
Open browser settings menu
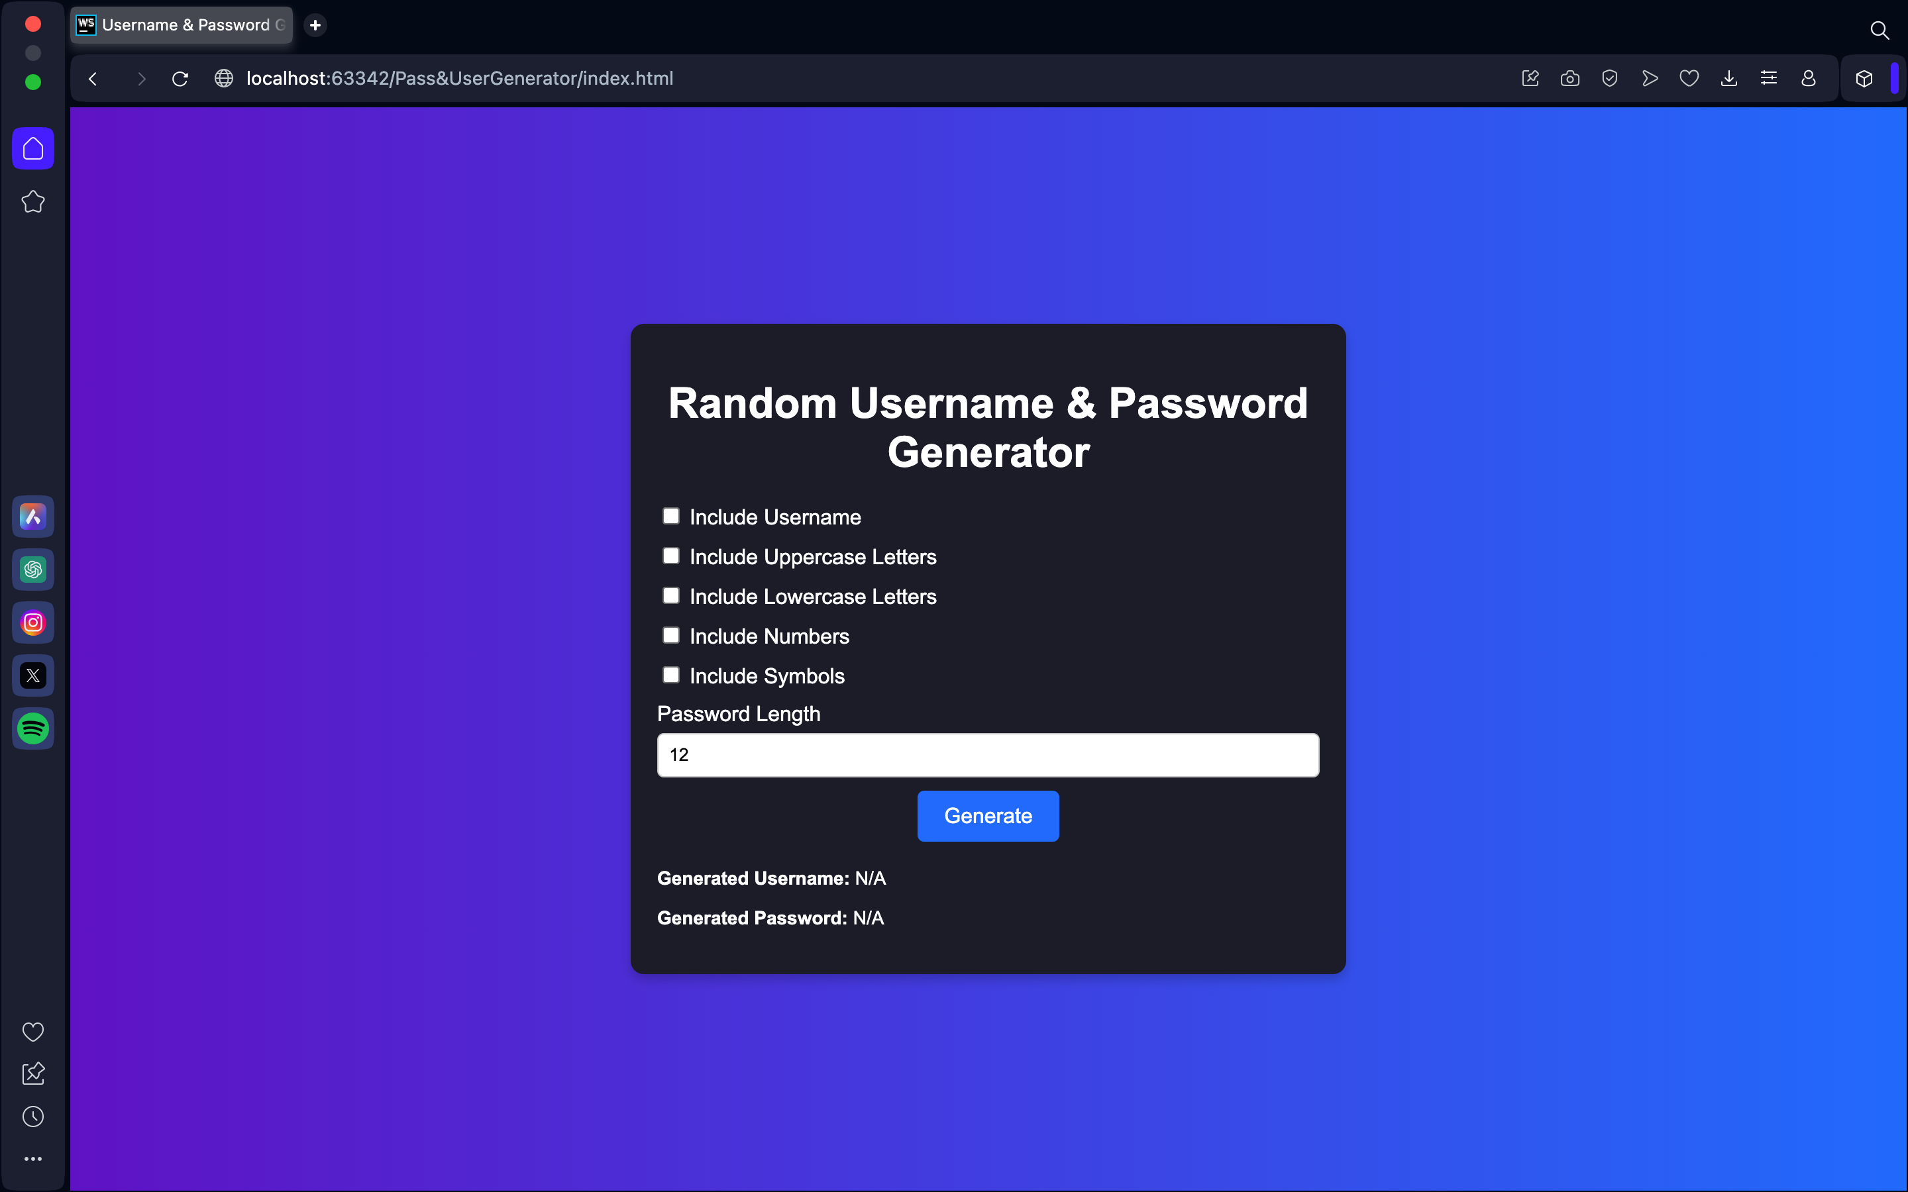coord(1771,78)
